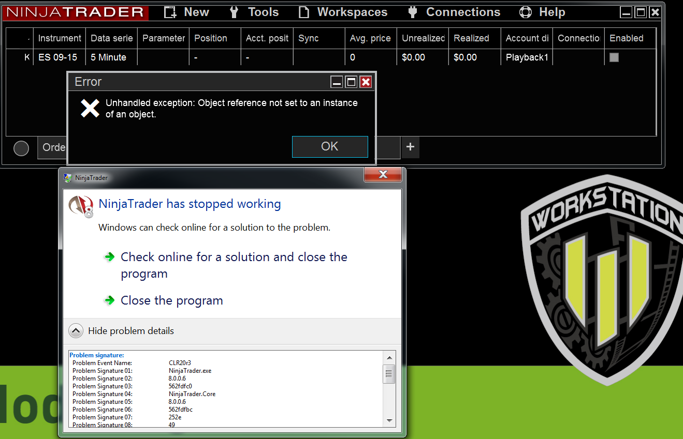
Task: Close the NinjaTrader Control Center window
Action: (655, 13)
